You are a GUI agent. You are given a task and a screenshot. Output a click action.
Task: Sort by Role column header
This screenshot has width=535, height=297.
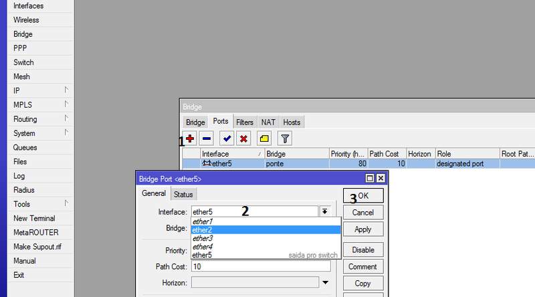(x=467, y=154)
